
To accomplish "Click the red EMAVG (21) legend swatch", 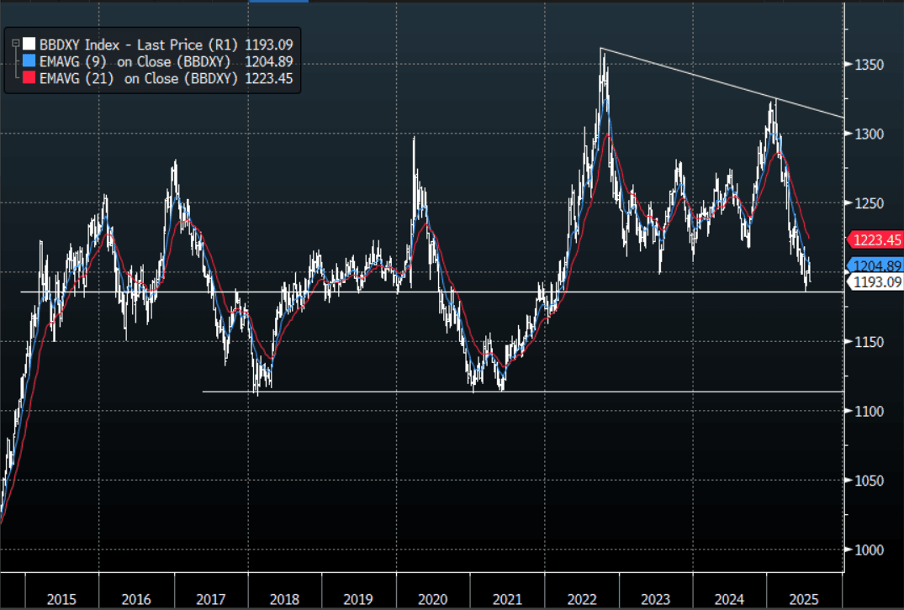I will pos(29,77).
